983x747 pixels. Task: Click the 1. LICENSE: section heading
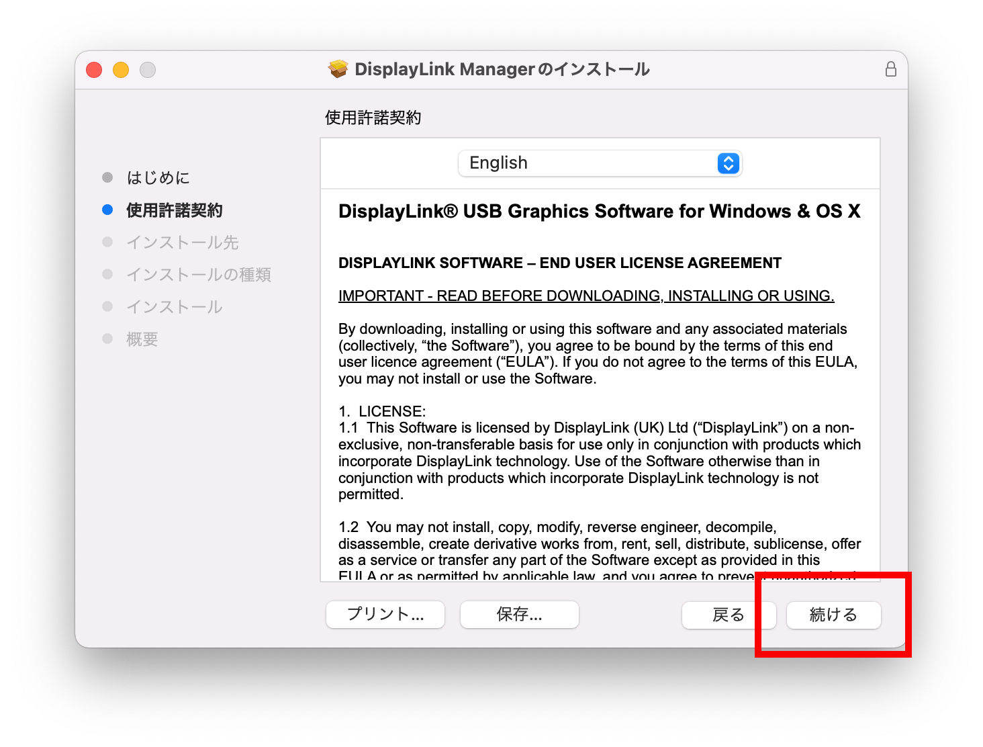tap(382, 411)
